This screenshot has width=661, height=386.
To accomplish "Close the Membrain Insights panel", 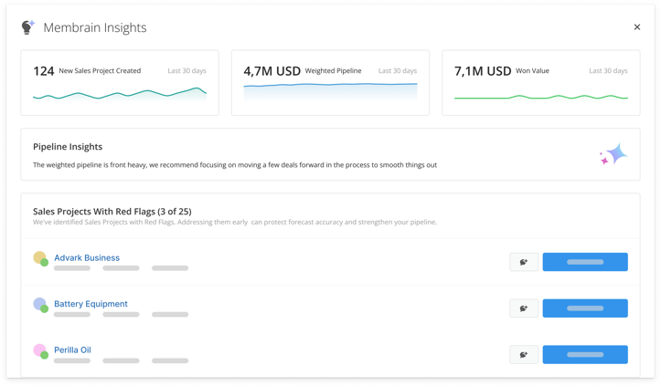I will (637, 27).
